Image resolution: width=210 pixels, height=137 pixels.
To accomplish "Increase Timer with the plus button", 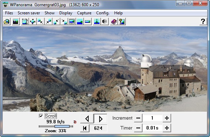I will pyautogui.click(x=167, y=128).
